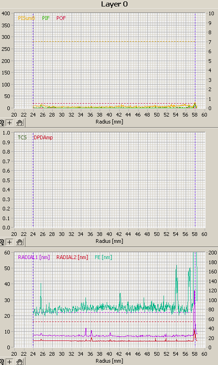Open the zoom tool menu under the PISum8 graph
The image size is (218, 365).
2,123
